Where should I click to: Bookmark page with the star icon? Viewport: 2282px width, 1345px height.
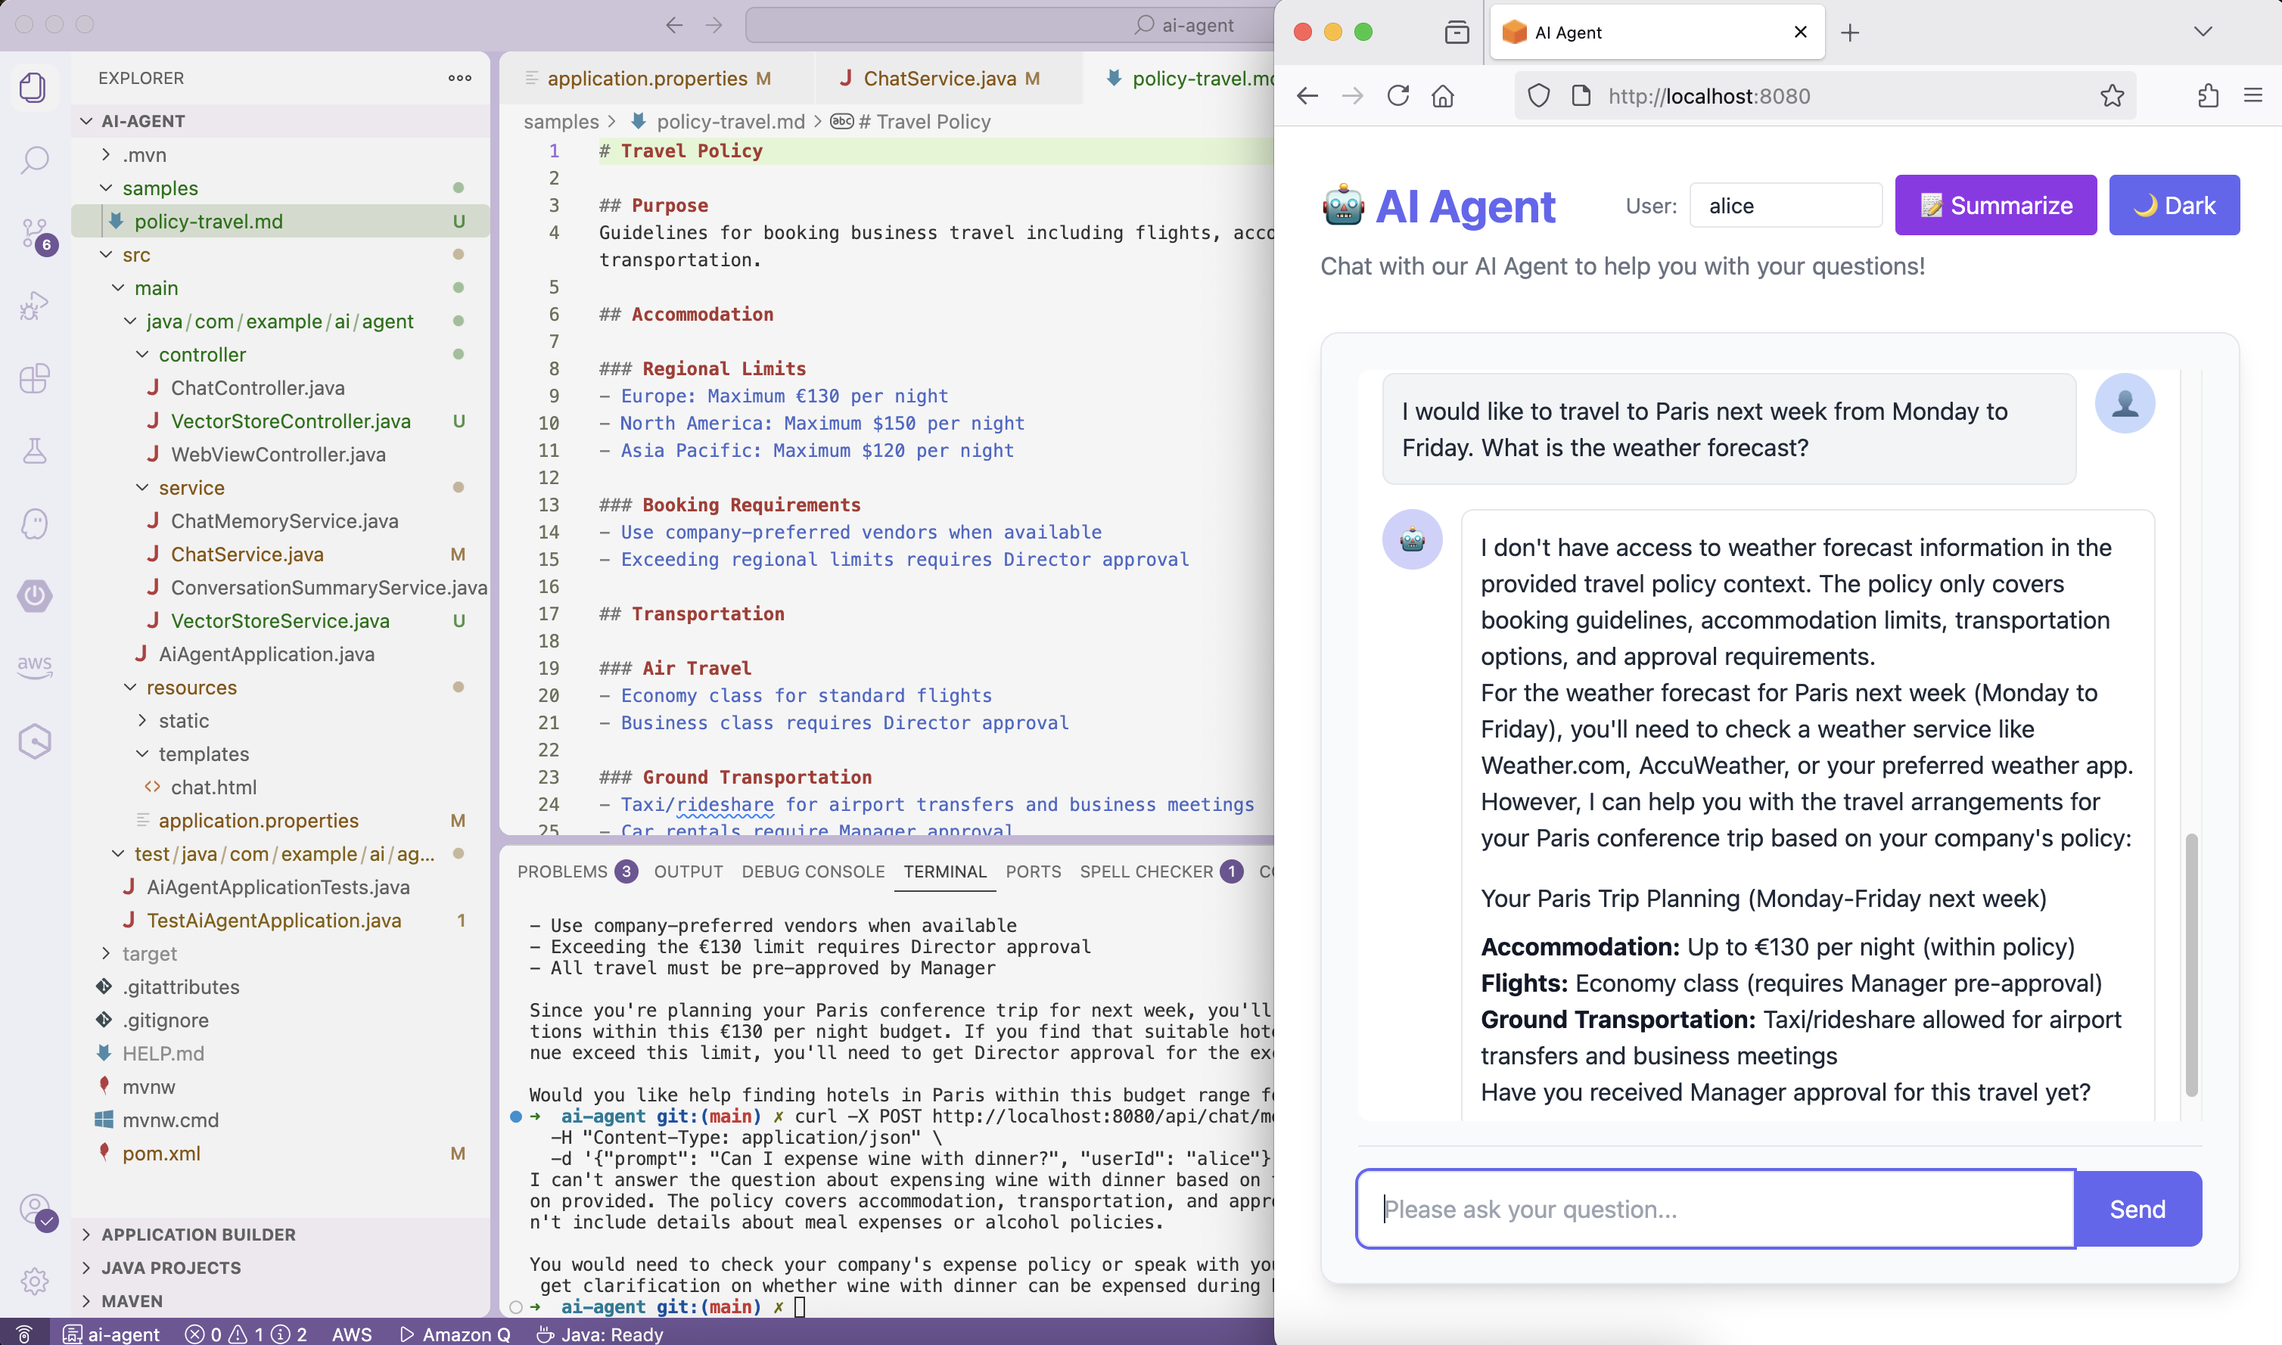2112,96
